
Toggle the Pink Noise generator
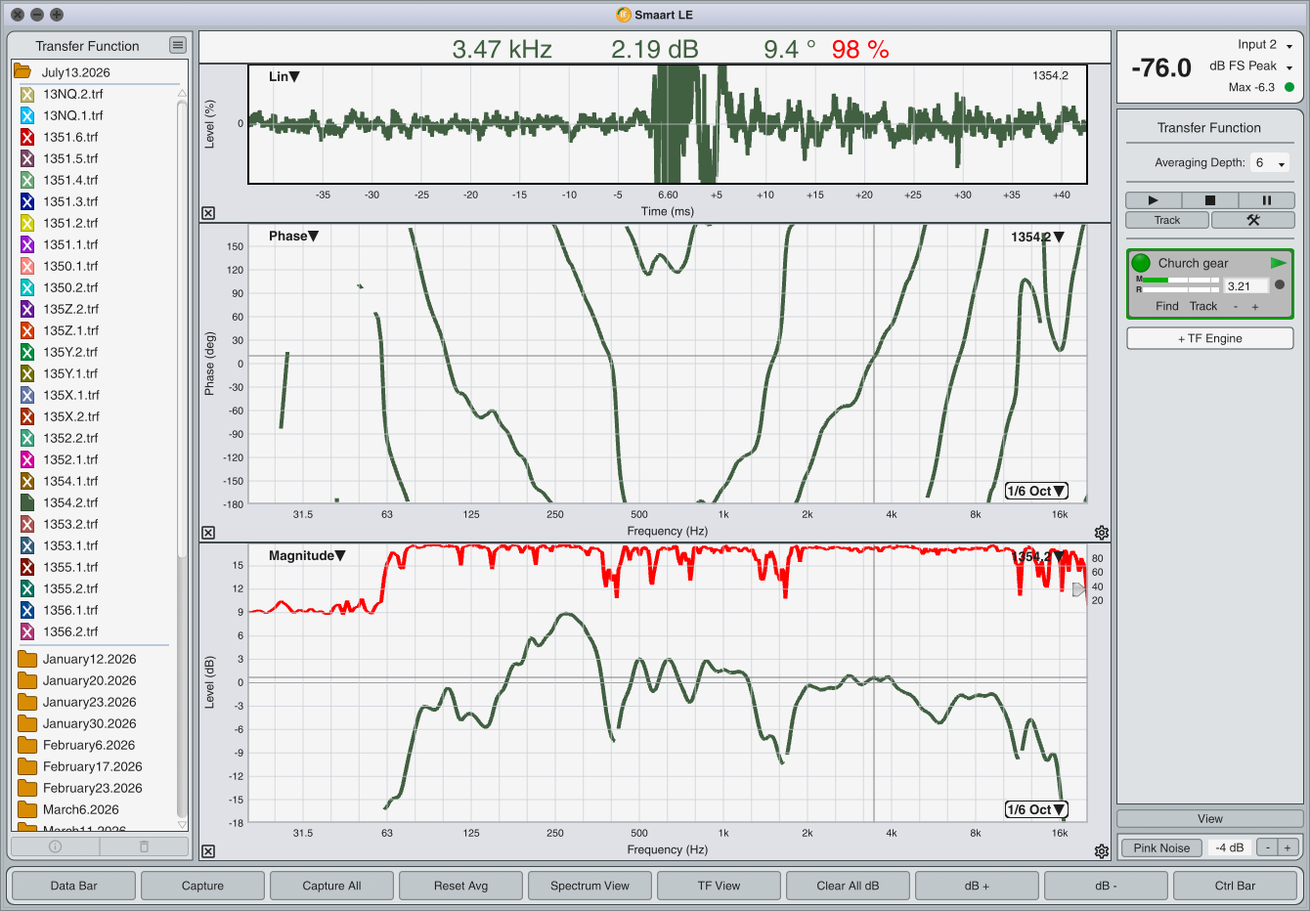click(x=1161, y=847)
